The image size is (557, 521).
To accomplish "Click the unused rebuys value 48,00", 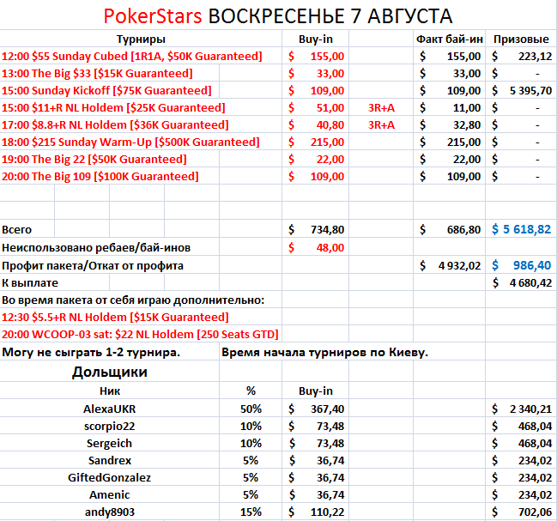I will tap(330, 247).
